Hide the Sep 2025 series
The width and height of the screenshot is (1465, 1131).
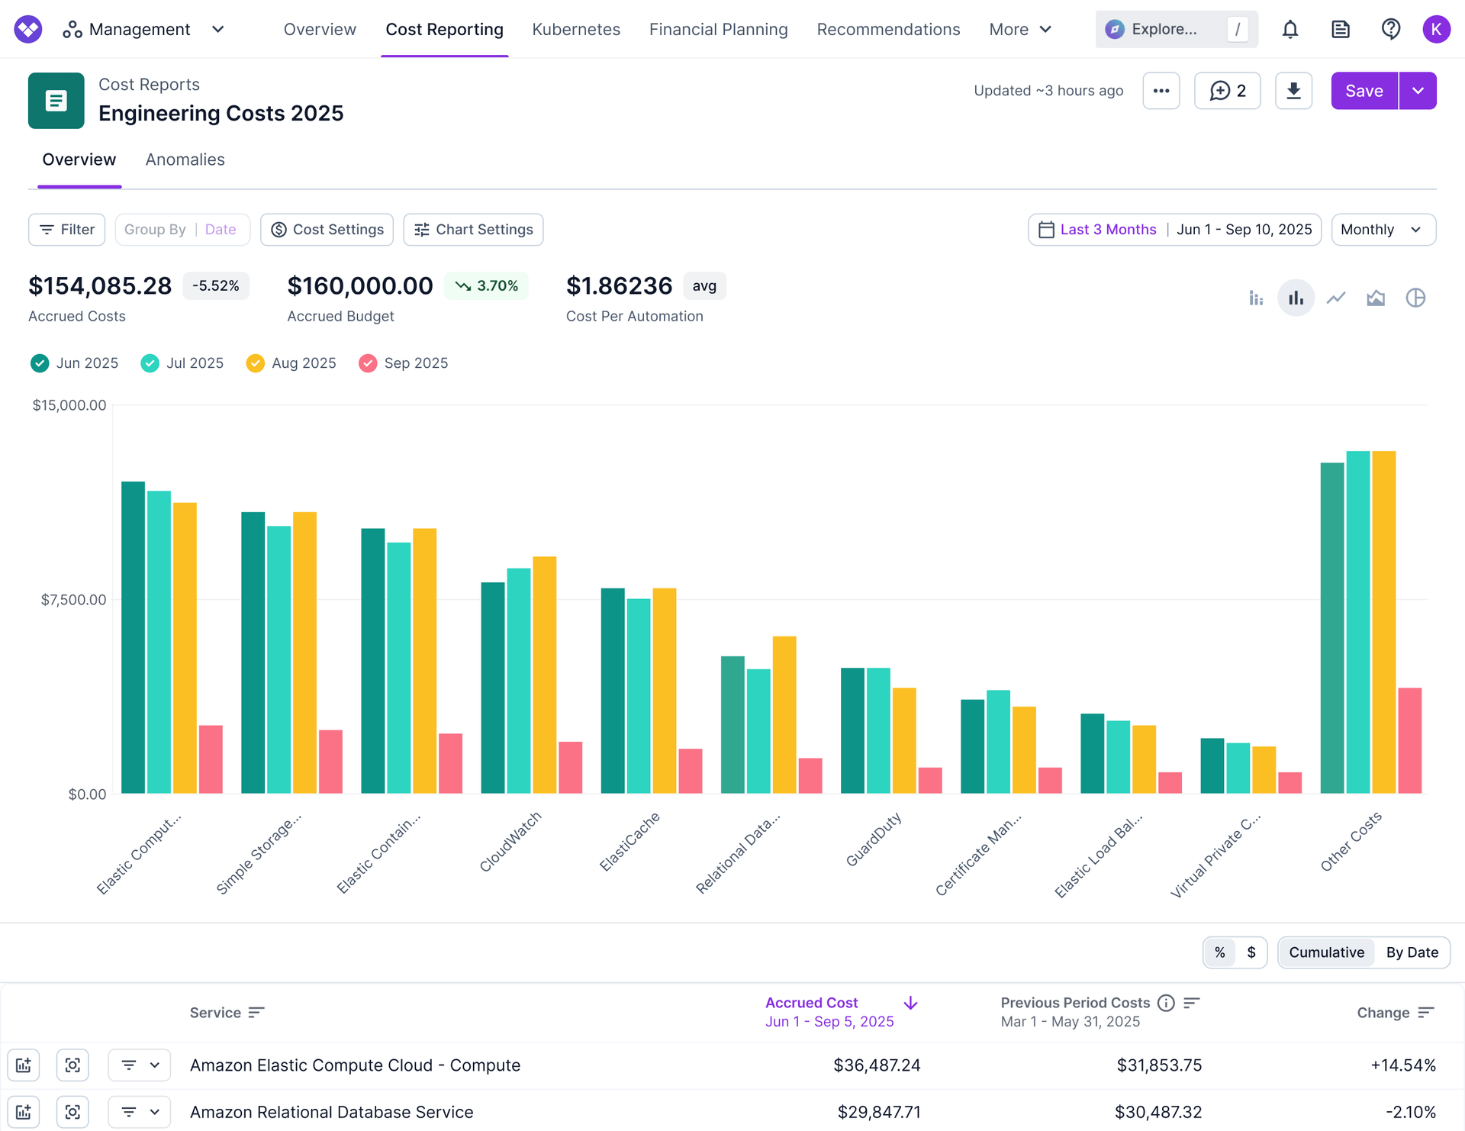tap(368, 363)
